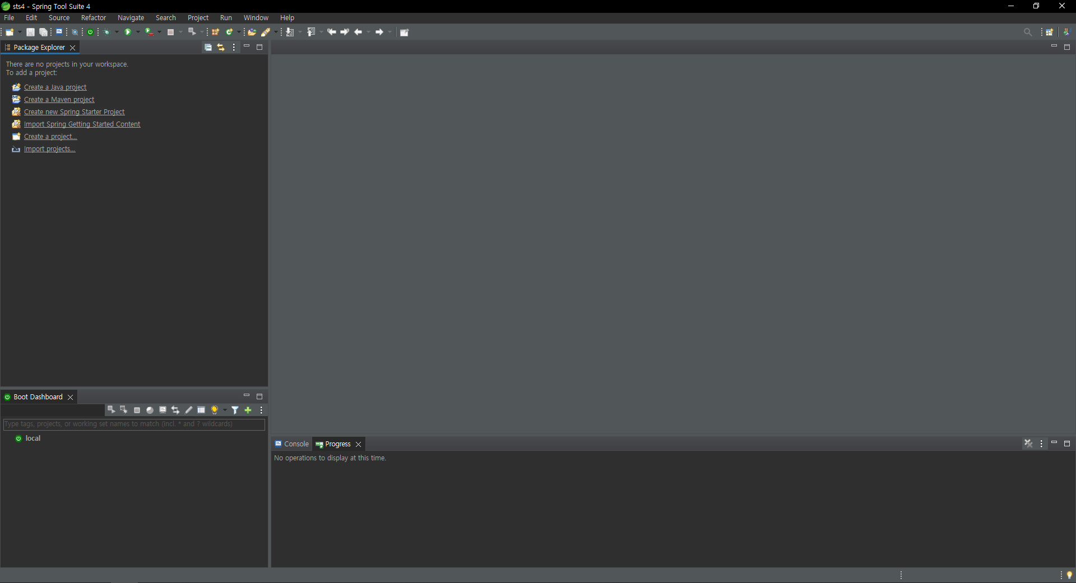
Task: Open the Source menu
Action: 59,18
